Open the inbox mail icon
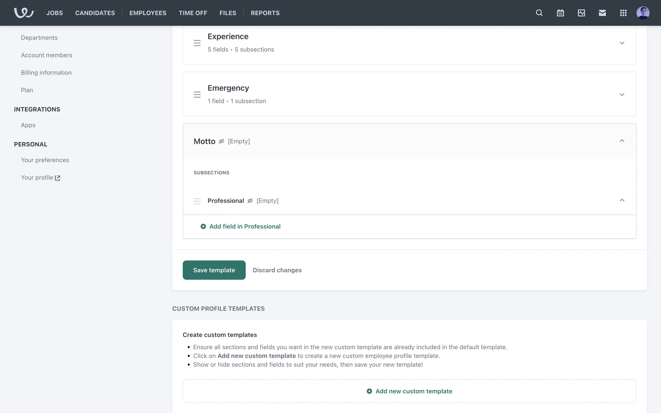The image size is (661, 413). pyautogui.click(x=602, y=13)
